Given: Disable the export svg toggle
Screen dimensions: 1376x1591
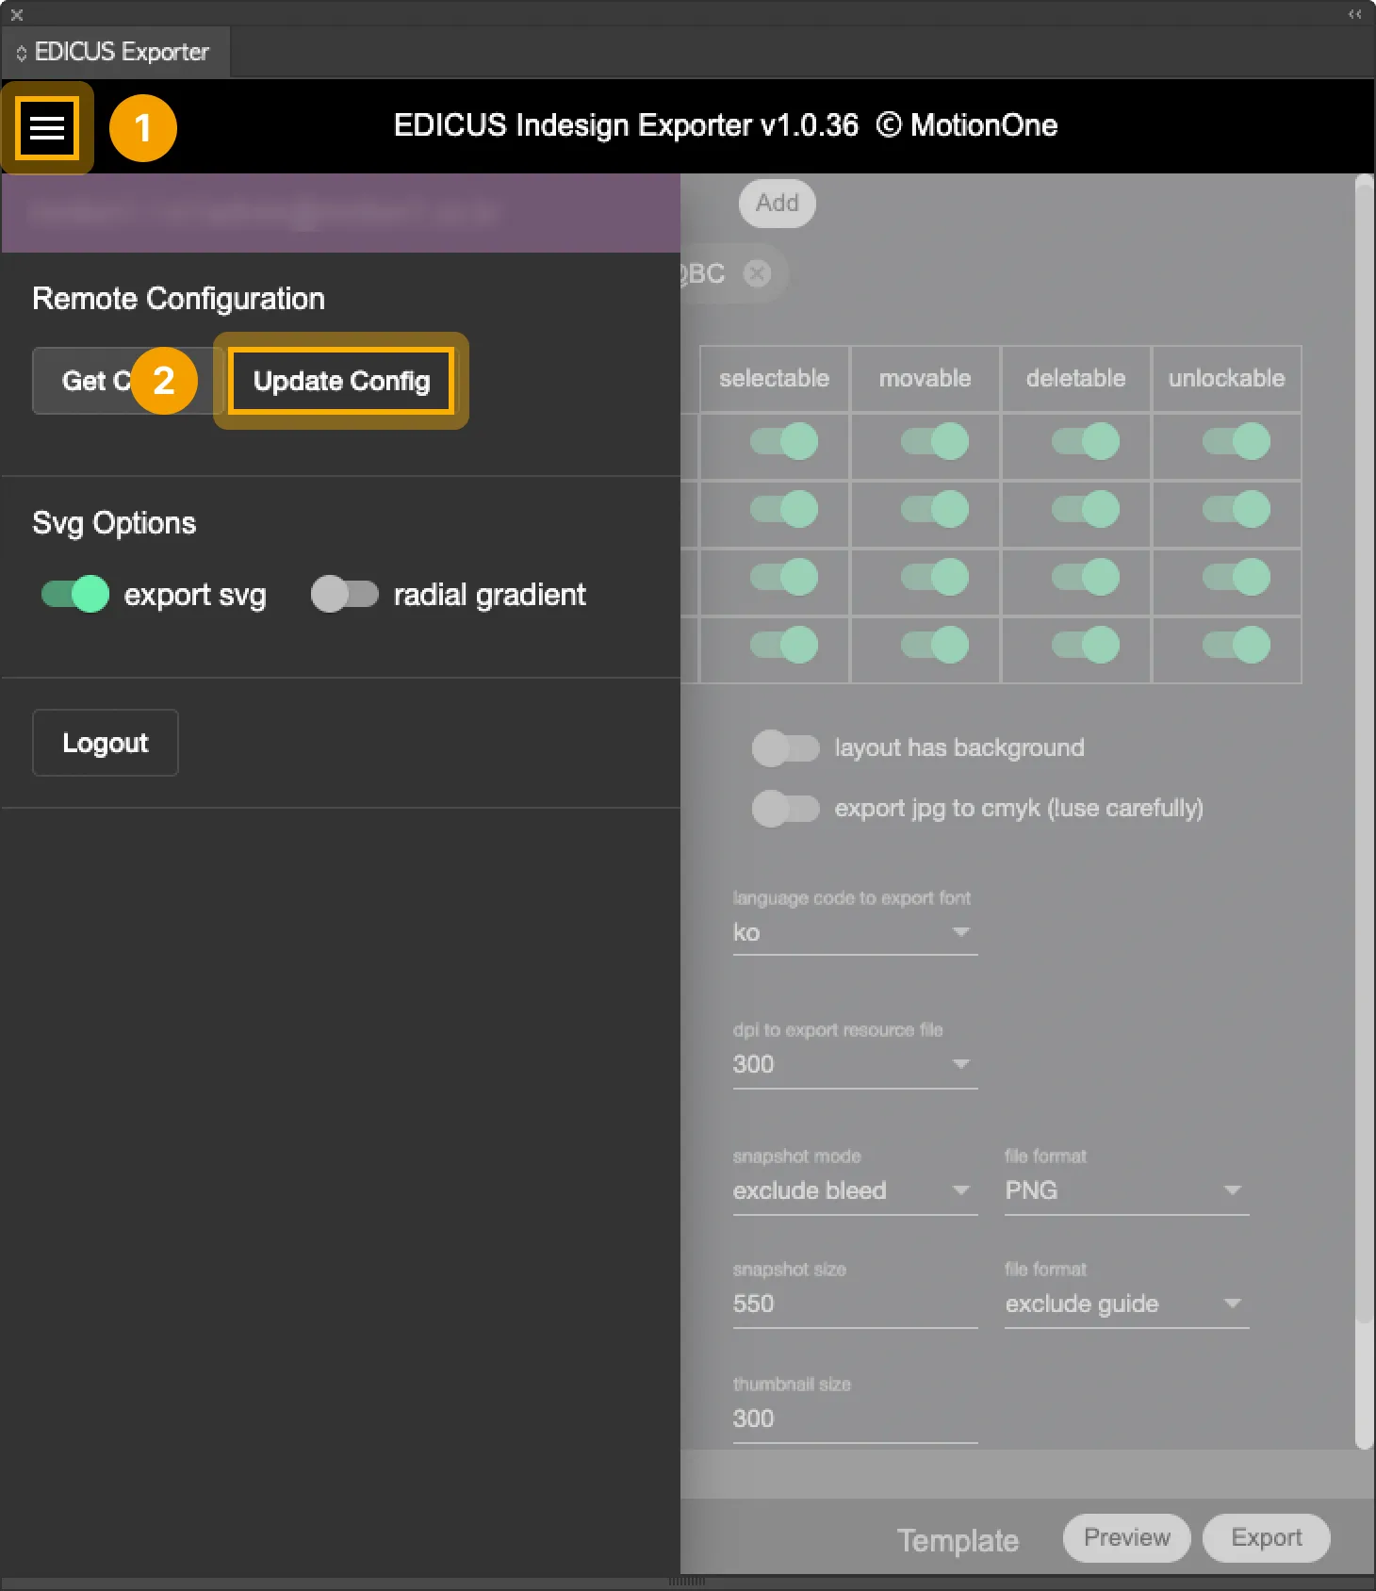Looking at the screenshot, I should click(x=75, y=594).
